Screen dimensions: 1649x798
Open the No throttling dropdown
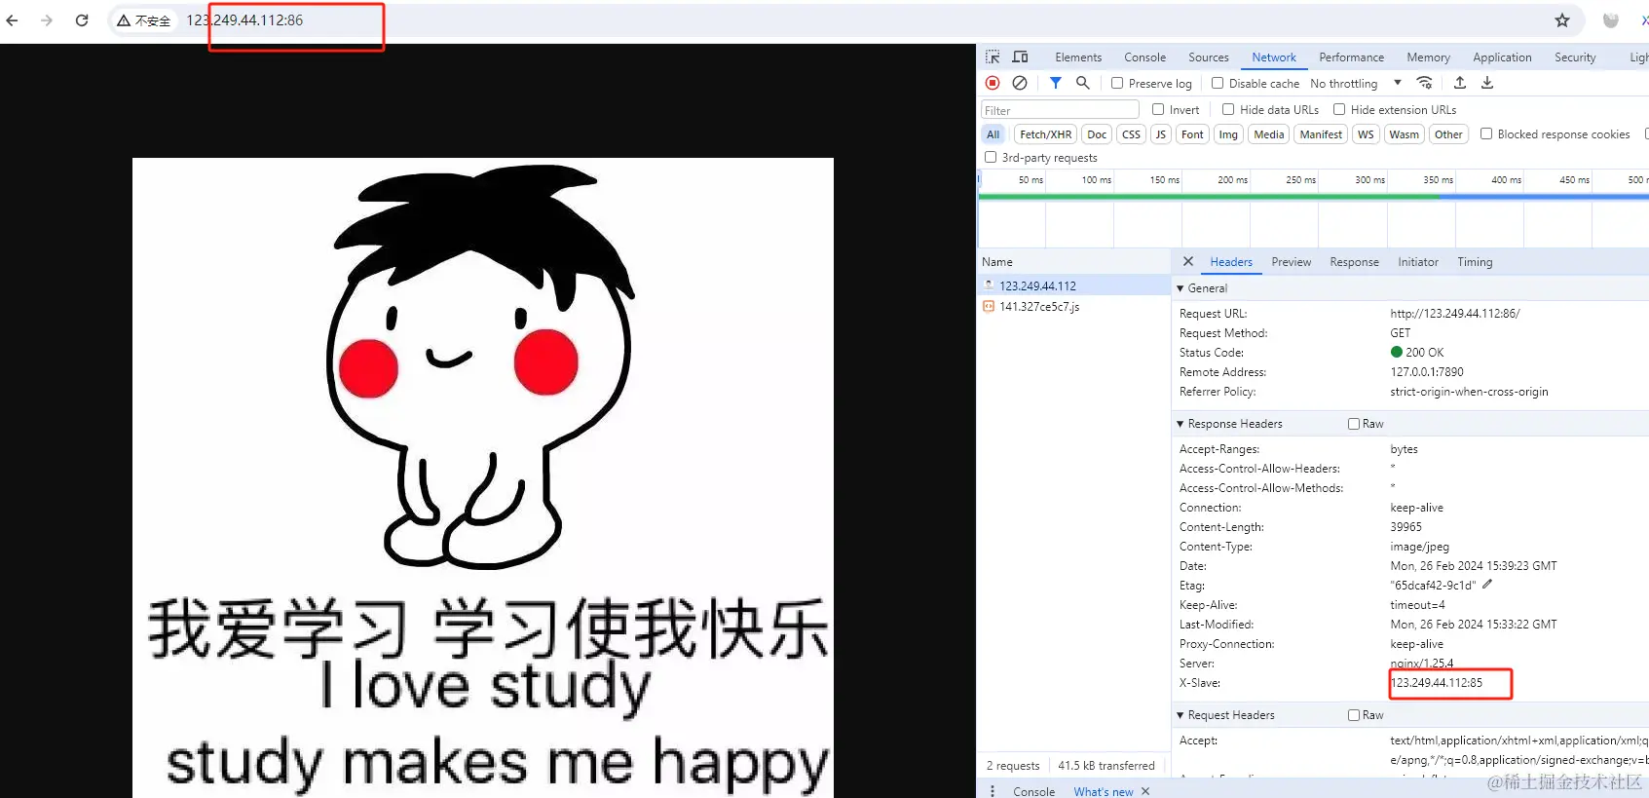tap(1356, 83)
